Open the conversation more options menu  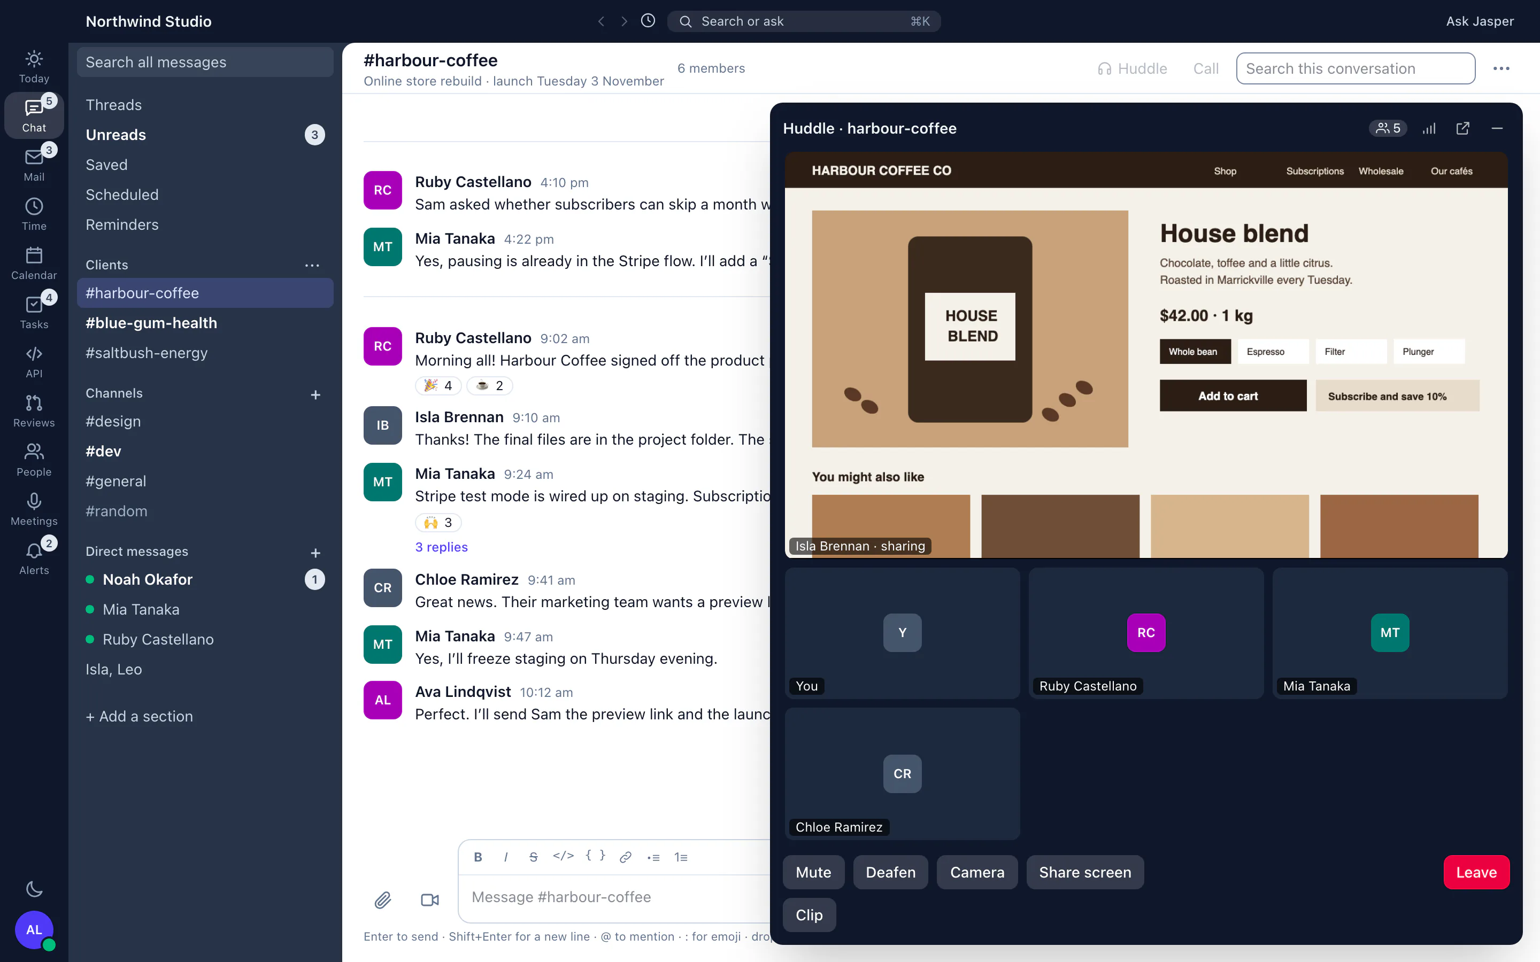1501,68
